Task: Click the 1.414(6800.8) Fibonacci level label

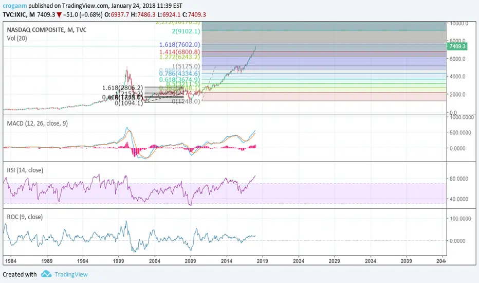Action: pyautogui.click(x=180, y=52)
